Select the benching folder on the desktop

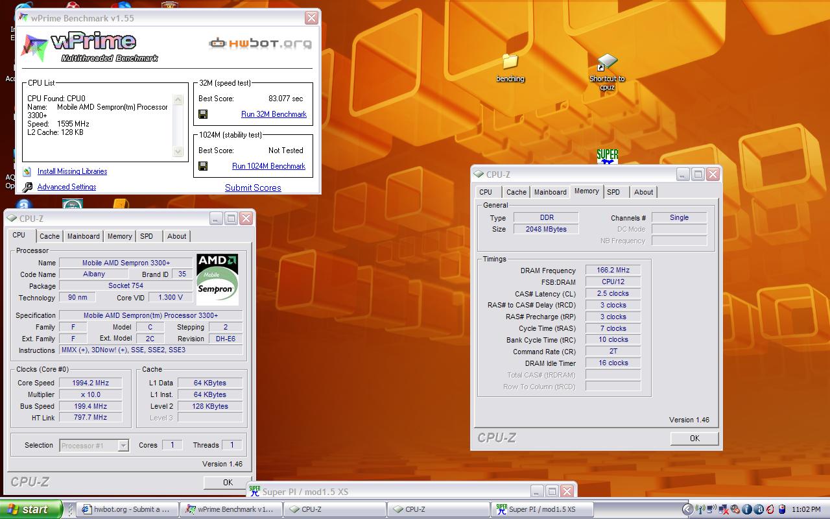[x=510, y=67]
